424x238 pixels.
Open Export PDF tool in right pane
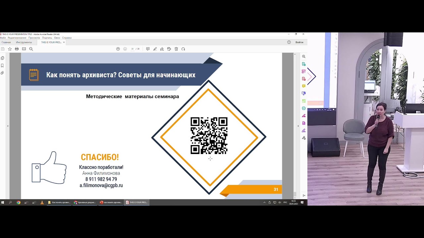coord(304,64)
